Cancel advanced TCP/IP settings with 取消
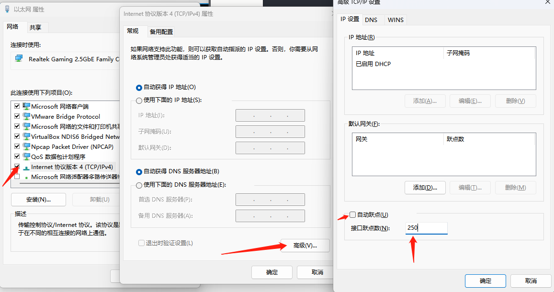 531,281
